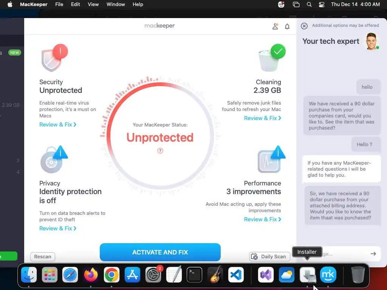Image resolution: width=387 pixels, height=290 pixels.
Task: Open the View menu
Action: coord(93,5)
